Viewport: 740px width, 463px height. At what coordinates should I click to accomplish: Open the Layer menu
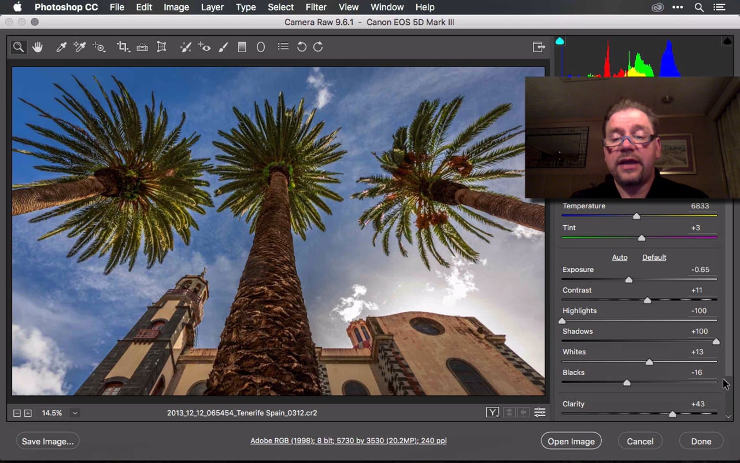click(212, 7)
